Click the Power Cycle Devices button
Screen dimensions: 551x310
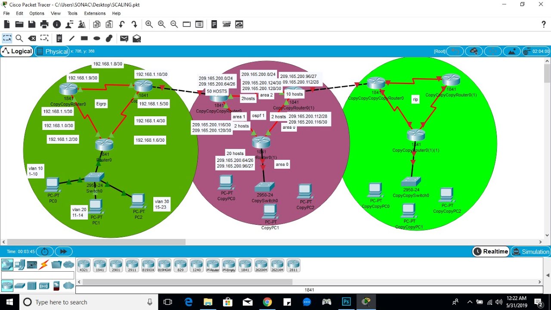[x=45, y=251]
